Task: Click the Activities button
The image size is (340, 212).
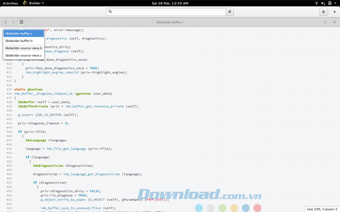Action: pyautogui.click(x=10, y=3)
